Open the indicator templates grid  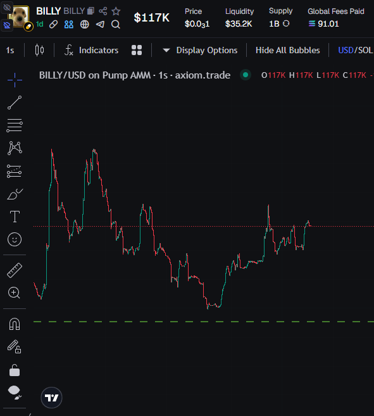137,50
